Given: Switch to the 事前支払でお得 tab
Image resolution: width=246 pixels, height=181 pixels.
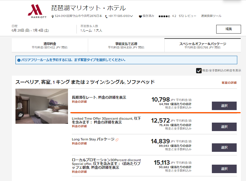Looking at the screenshot, I should 126,45.
